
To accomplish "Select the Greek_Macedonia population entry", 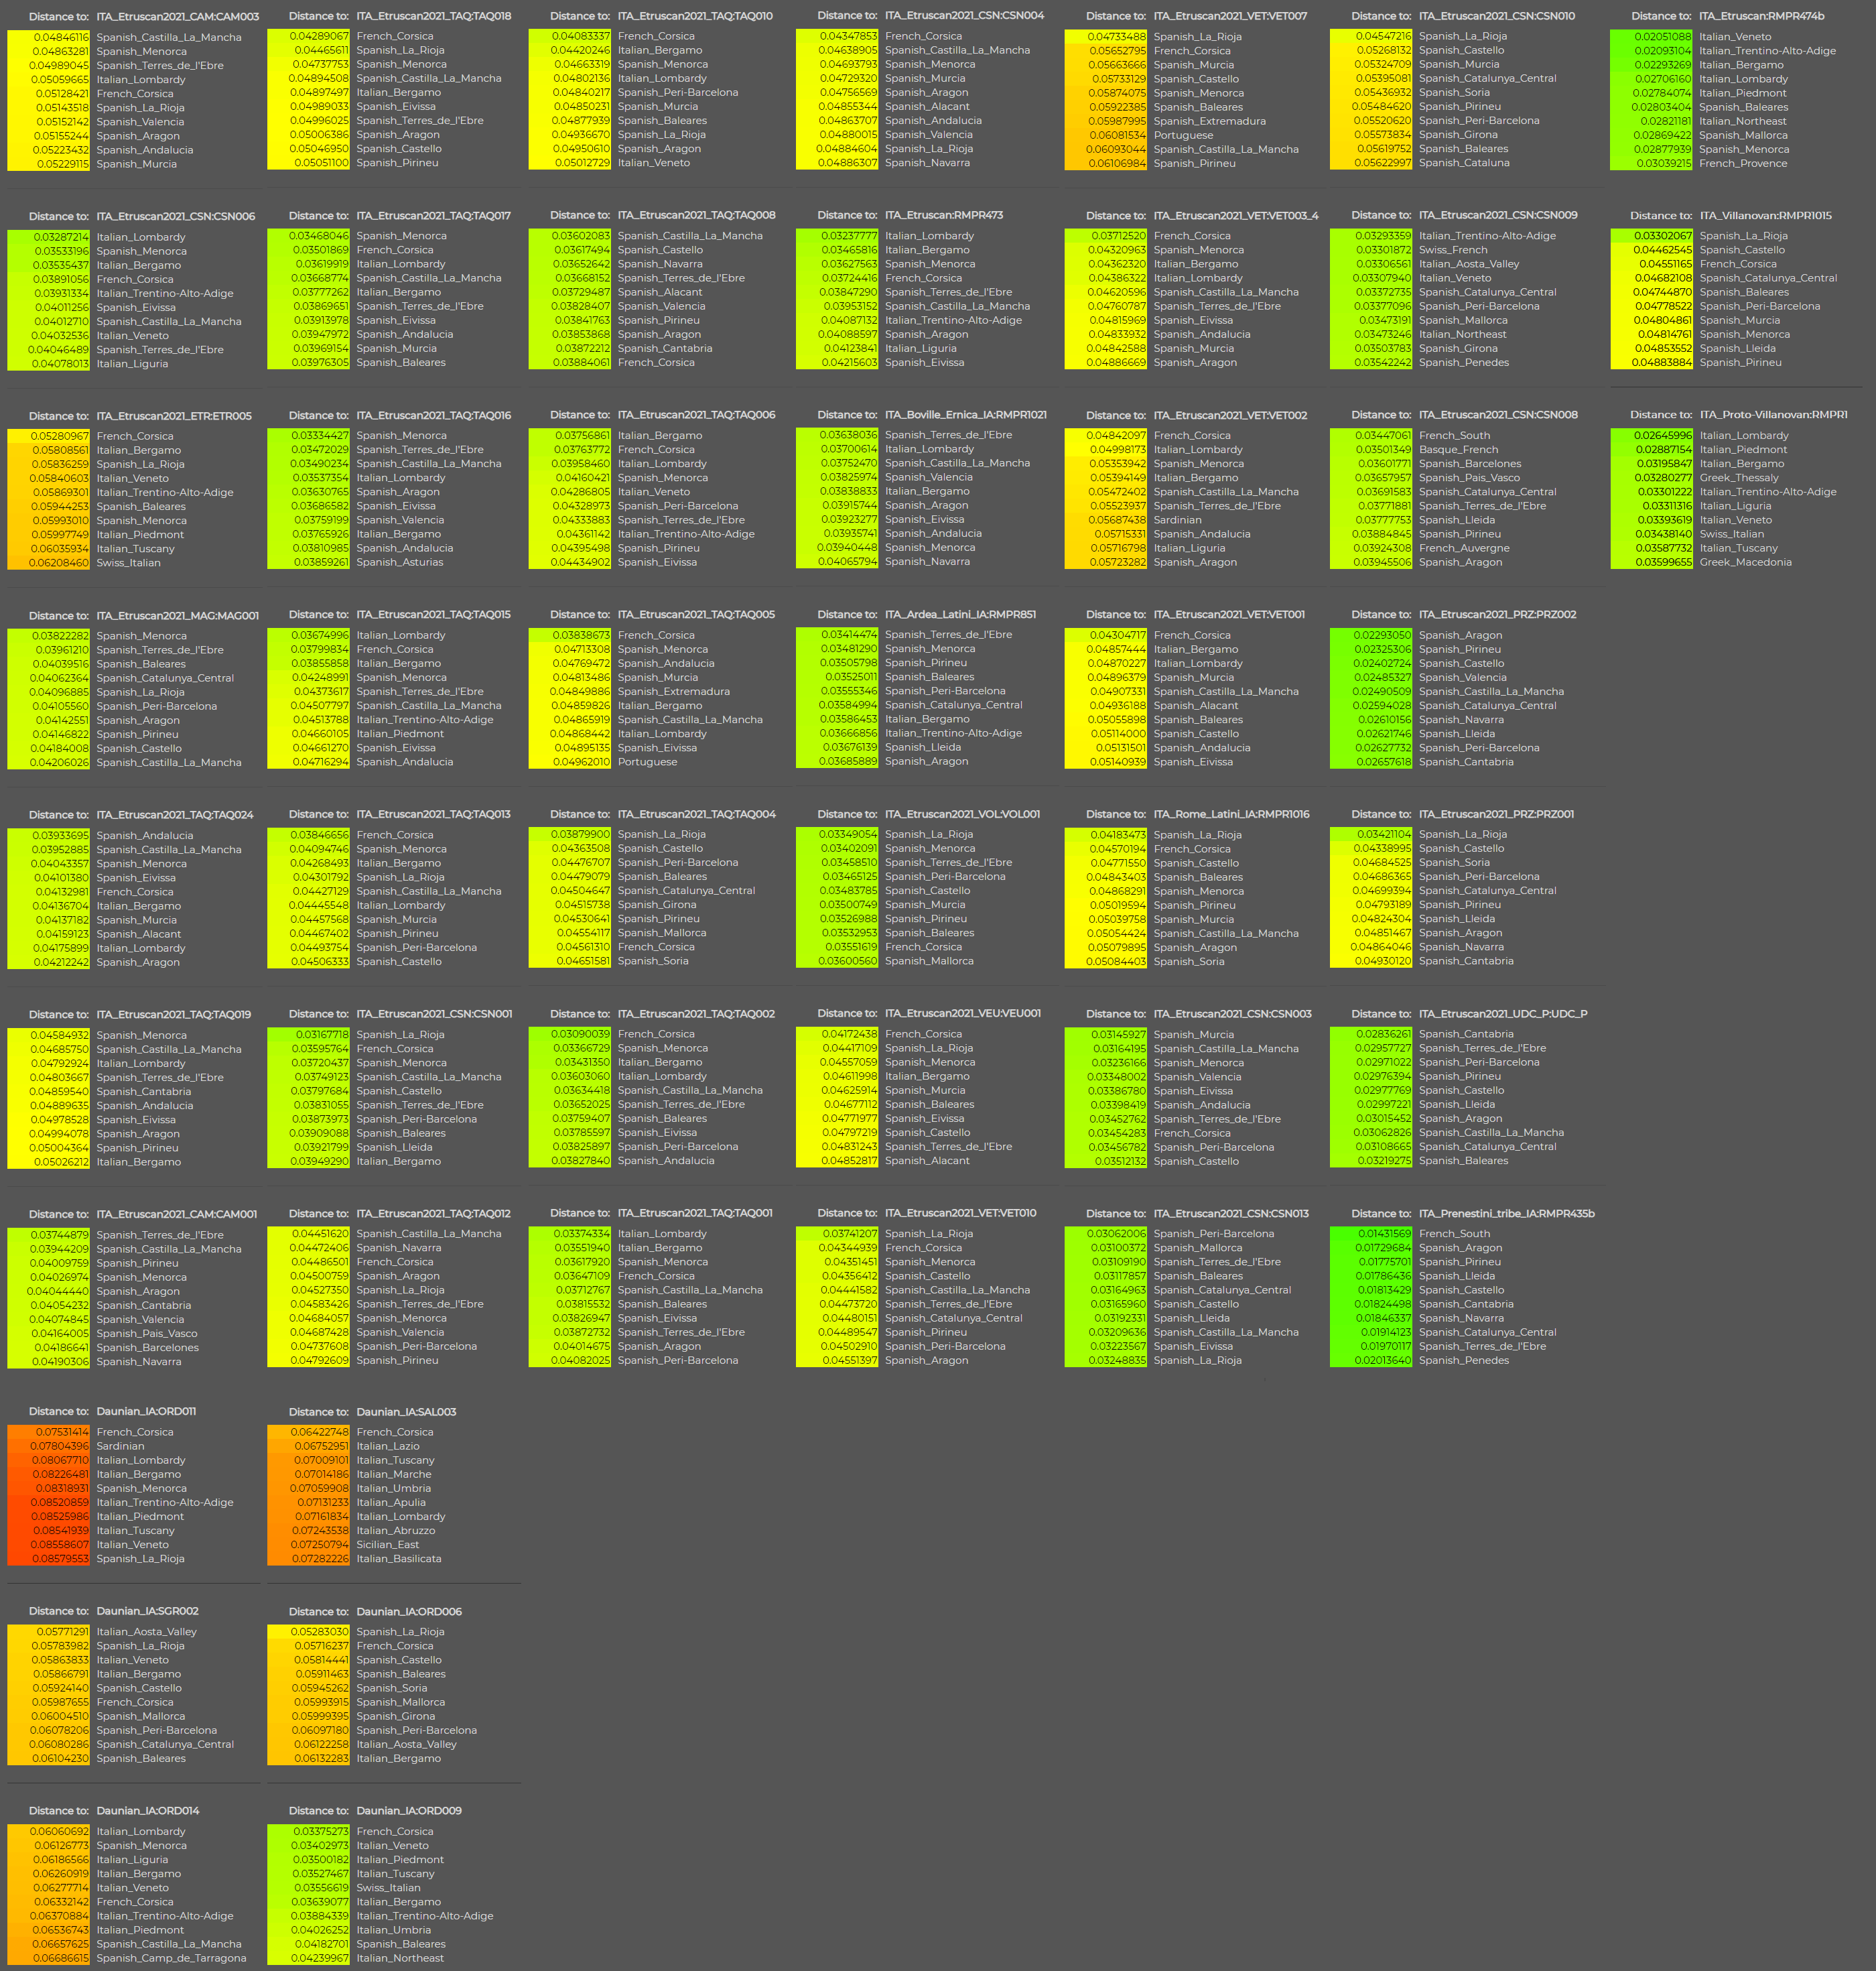I will point(1745,562).
